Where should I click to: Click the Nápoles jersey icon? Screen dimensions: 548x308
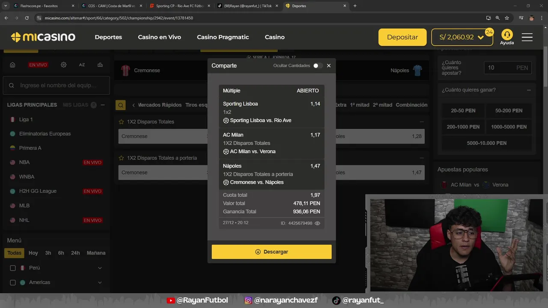417,70
